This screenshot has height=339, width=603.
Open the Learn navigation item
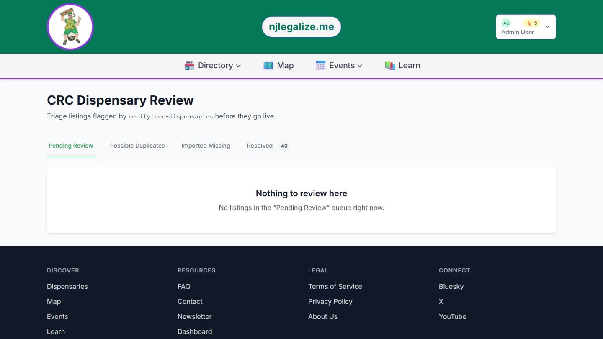[x=402, y=65]
